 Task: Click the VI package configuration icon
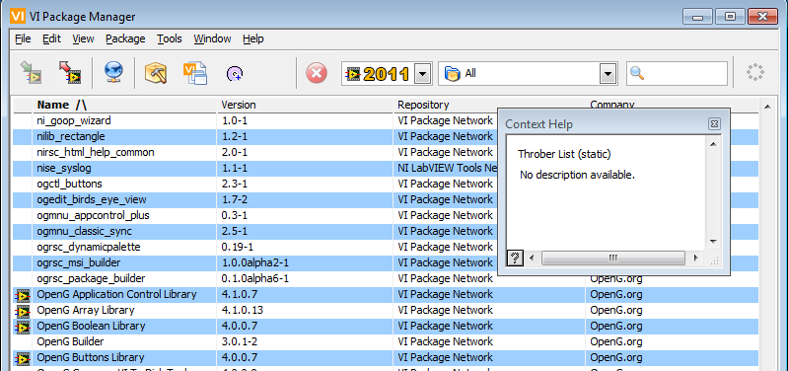(x=195, y=73)
